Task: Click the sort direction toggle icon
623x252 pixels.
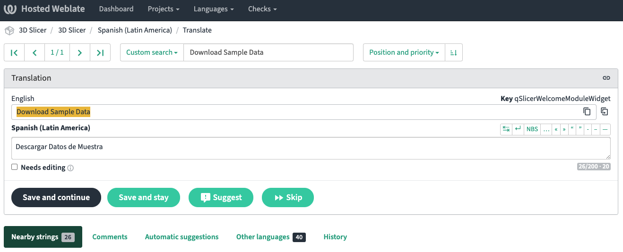Action: [x=454, y=52]
